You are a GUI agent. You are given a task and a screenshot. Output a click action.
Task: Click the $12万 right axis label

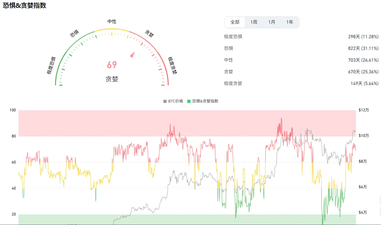364,110
